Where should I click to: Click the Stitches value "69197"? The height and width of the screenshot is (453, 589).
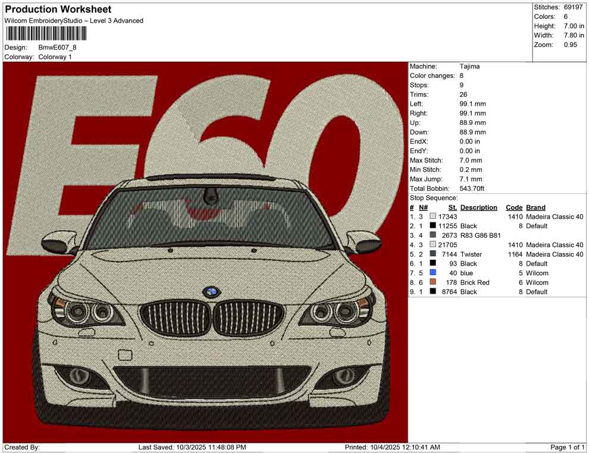[573, 7]
